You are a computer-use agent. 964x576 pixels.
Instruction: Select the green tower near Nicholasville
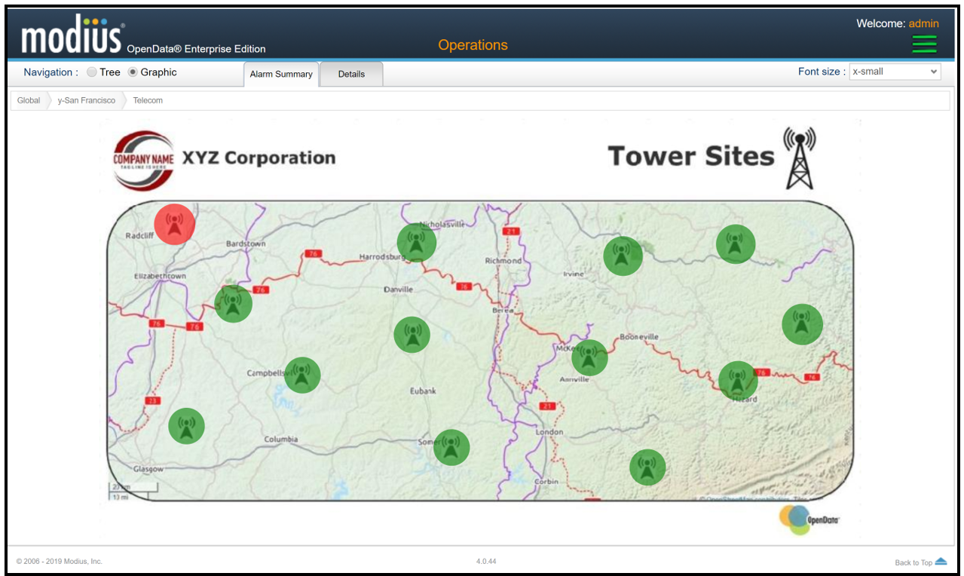(417, 242)
